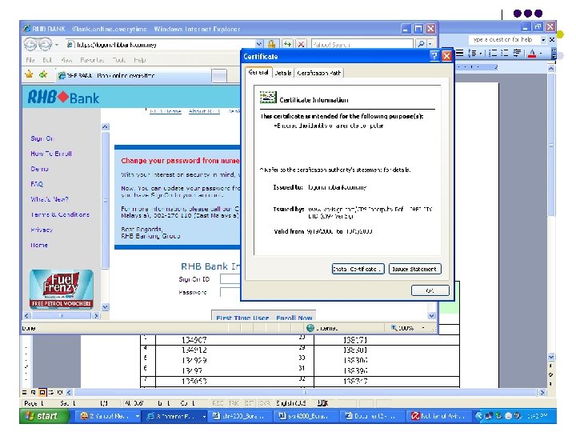Click the FAQ link in RHB sidebar

(x=37, y=184)
